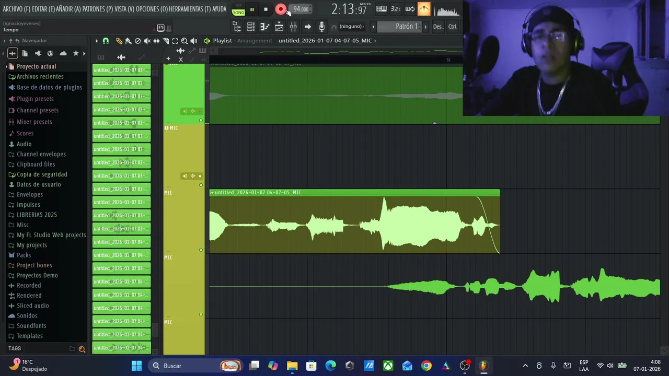This screenshot has height=376, width=669.
Task: Open the AYUDA menu
Action: coord(220,9)
